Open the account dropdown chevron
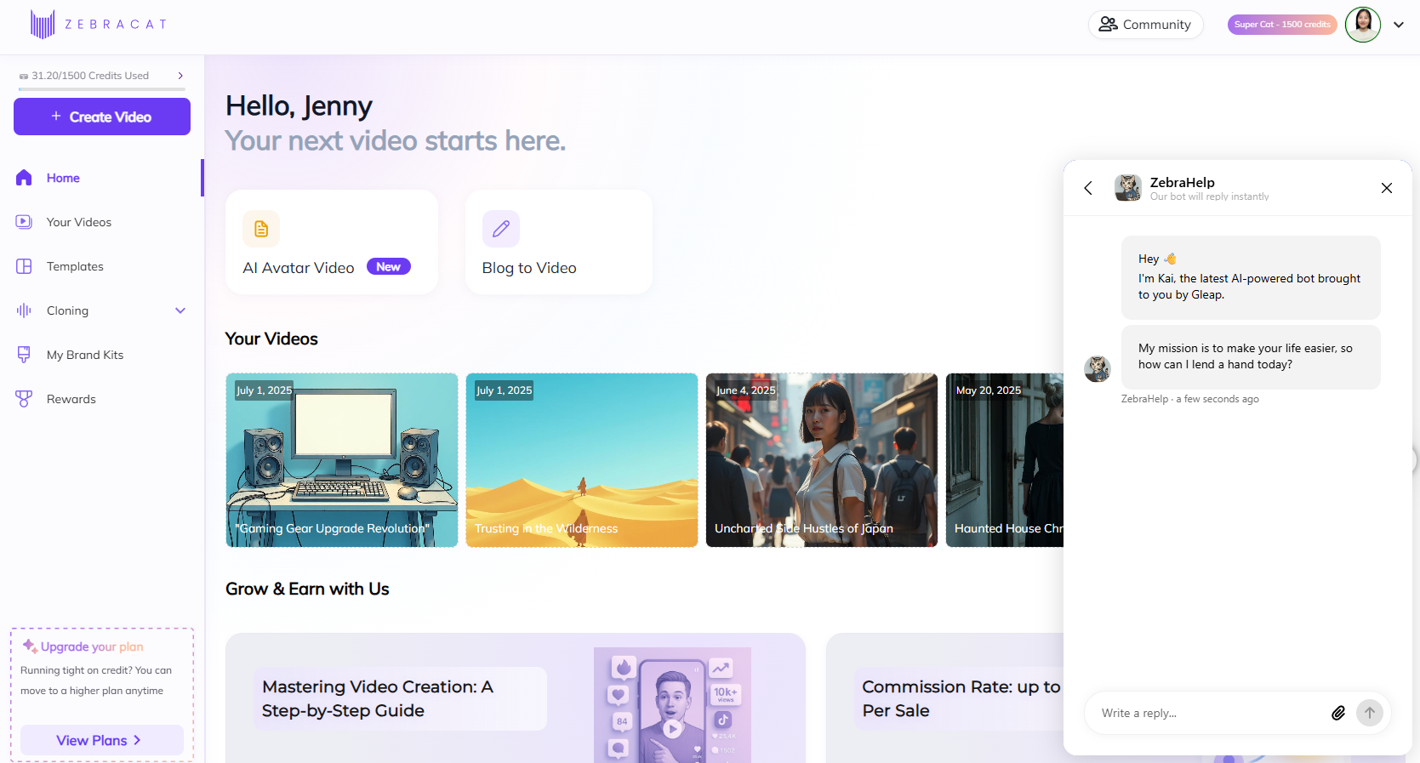Screen dimensions: 1420x763 click(x=1399, y=25)
